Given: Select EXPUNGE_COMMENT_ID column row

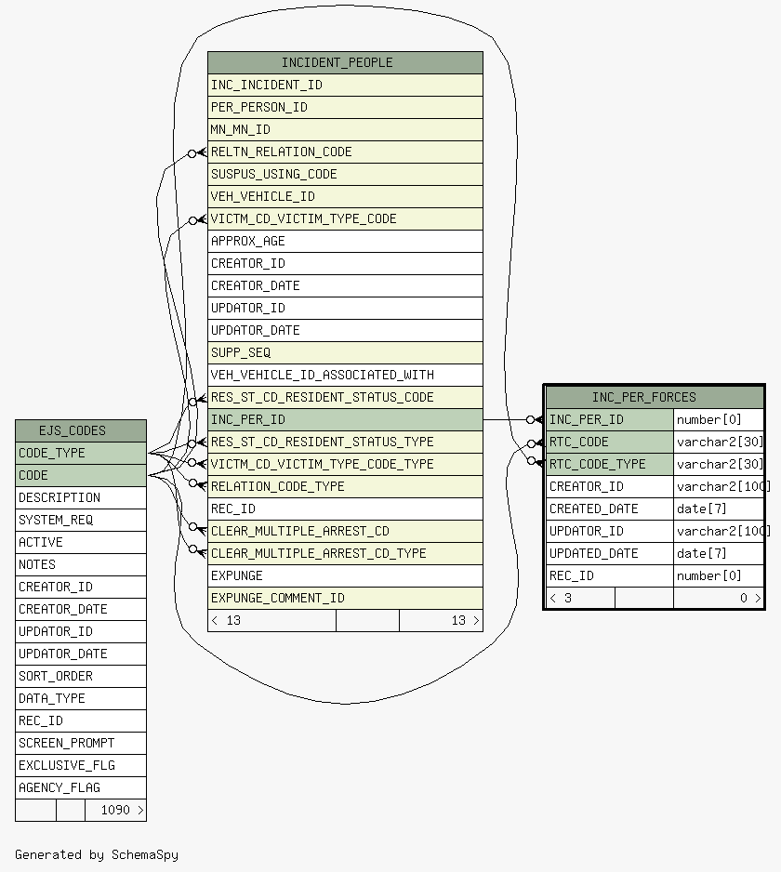Looking at the screenshot, I should [x=345, y=598].
